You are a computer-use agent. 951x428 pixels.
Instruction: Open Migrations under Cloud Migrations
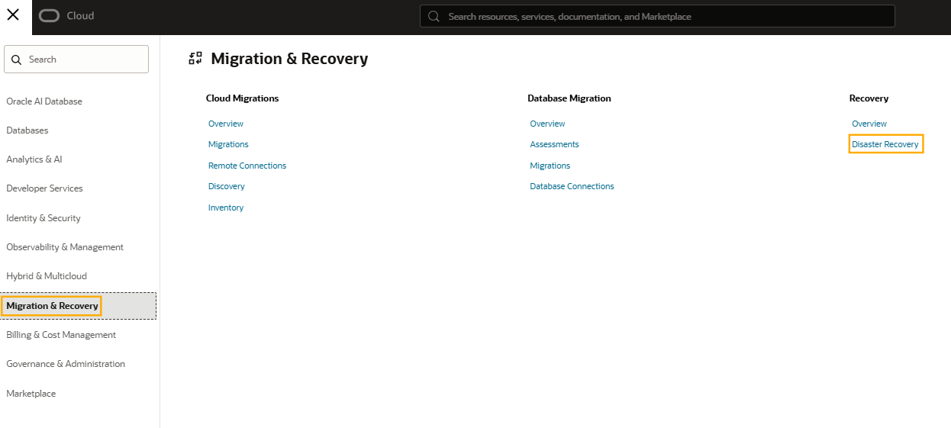[x=228, y=144]
